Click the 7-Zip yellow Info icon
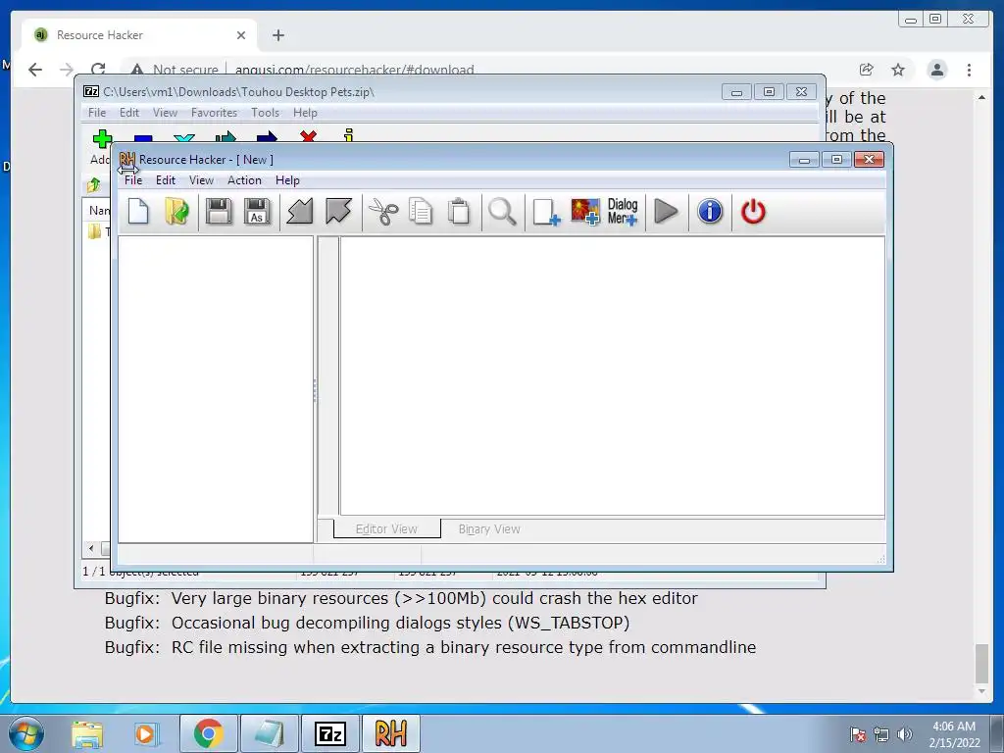This screenshot has height=753, width=1004. 348,135
